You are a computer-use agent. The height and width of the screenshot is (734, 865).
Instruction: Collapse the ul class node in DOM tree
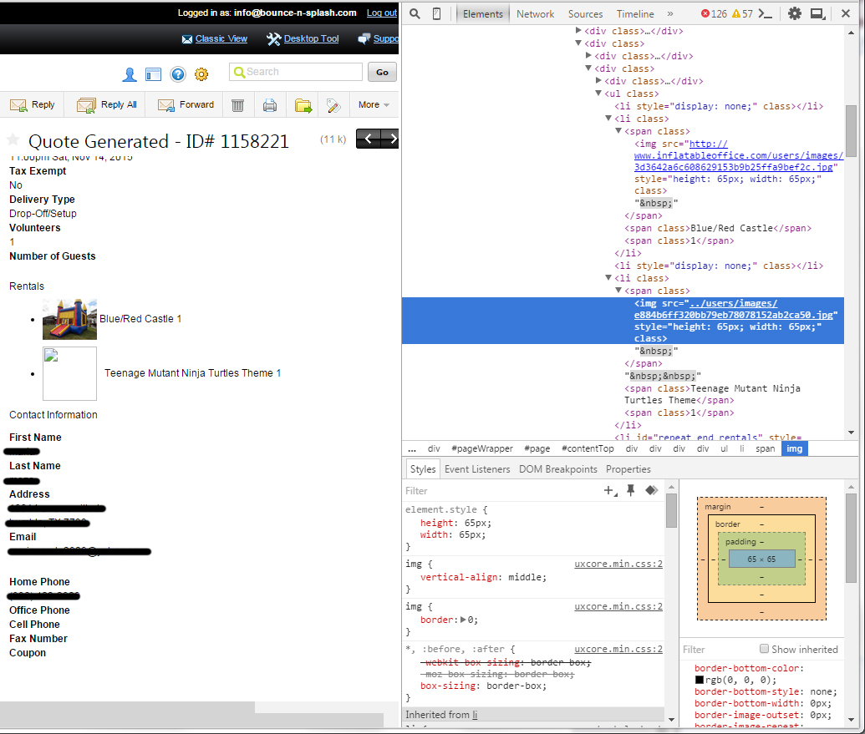598,94
